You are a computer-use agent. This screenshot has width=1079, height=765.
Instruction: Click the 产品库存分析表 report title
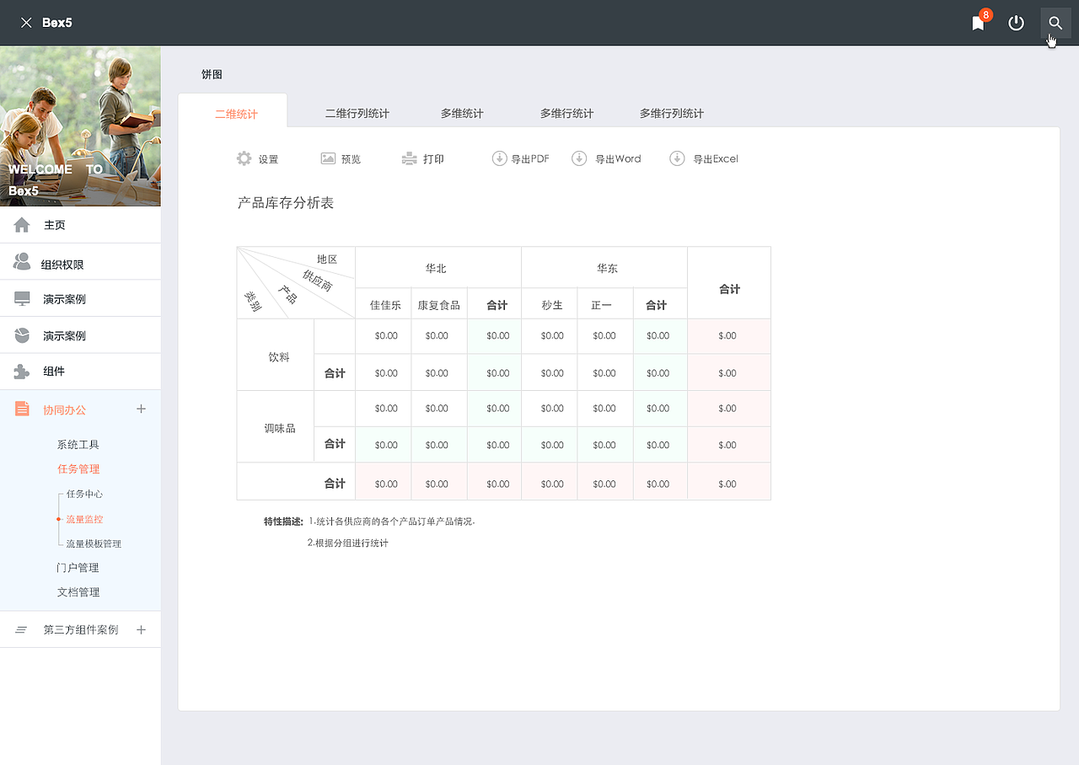pyautogui.click(x=286, y=203)
